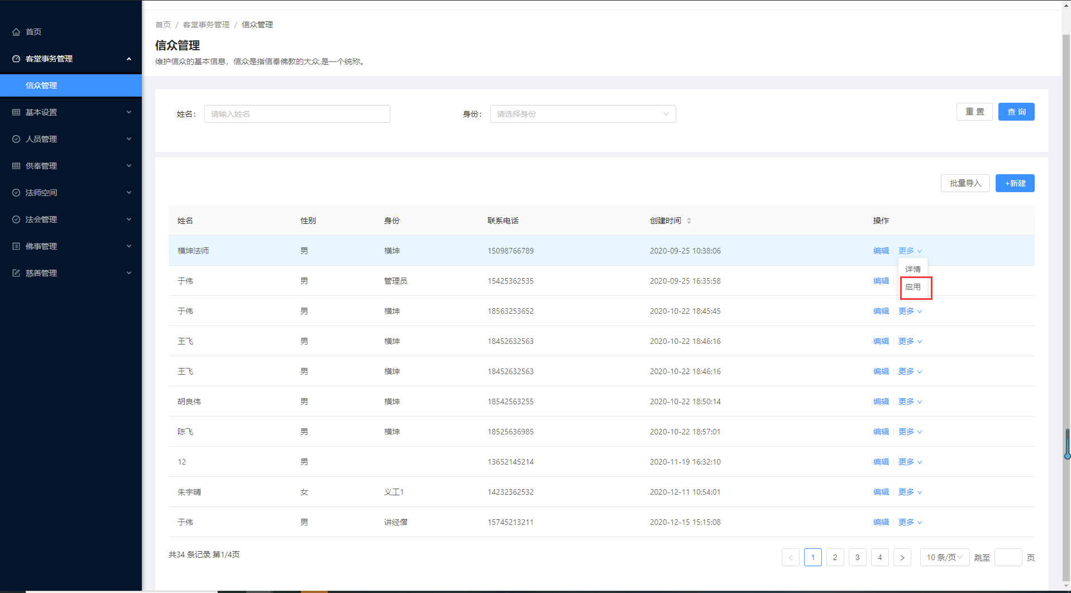Open 更多 dropdown for 胡良伟 row

(910, 401)
